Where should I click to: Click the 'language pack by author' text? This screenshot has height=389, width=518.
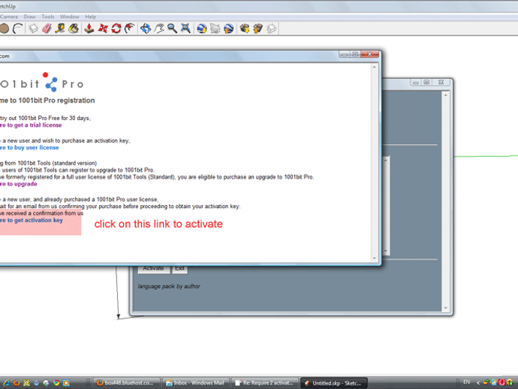(169, 287)
